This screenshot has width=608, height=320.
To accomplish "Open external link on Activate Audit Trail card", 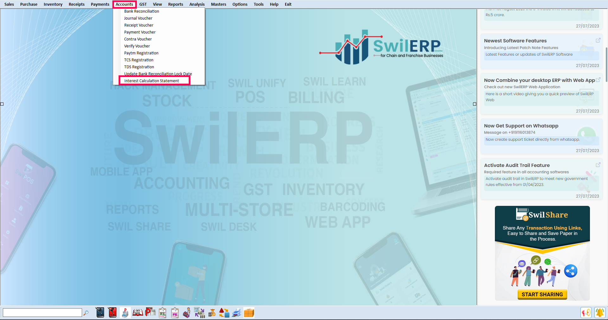I will pyautogui.click(x=598, y=165).
